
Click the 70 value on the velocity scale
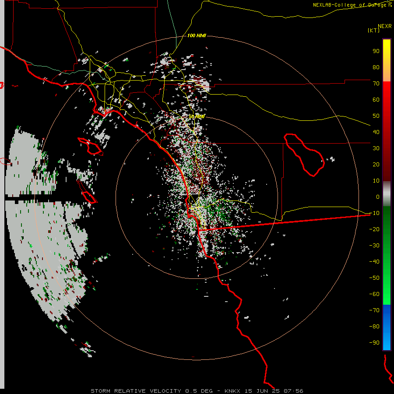coord(376,84)
